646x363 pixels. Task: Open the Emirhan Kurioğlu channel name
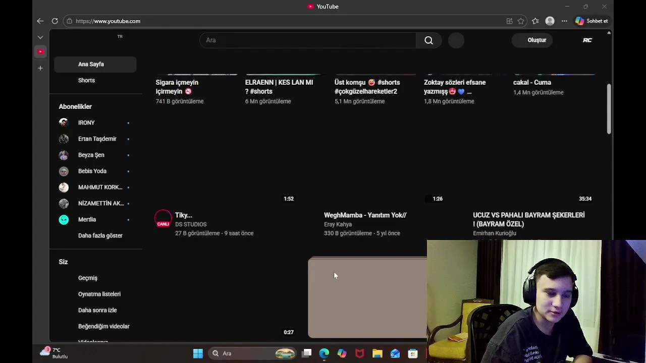(x=495, y=233)
